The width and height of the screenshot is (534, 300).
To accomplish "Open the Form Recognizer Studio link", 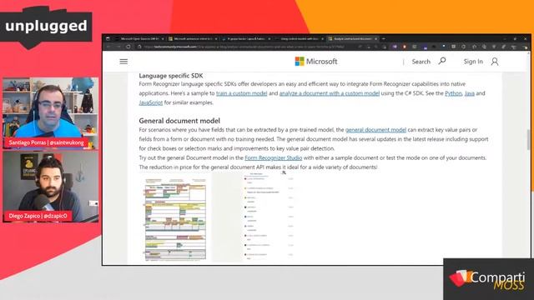I will 273,157.
